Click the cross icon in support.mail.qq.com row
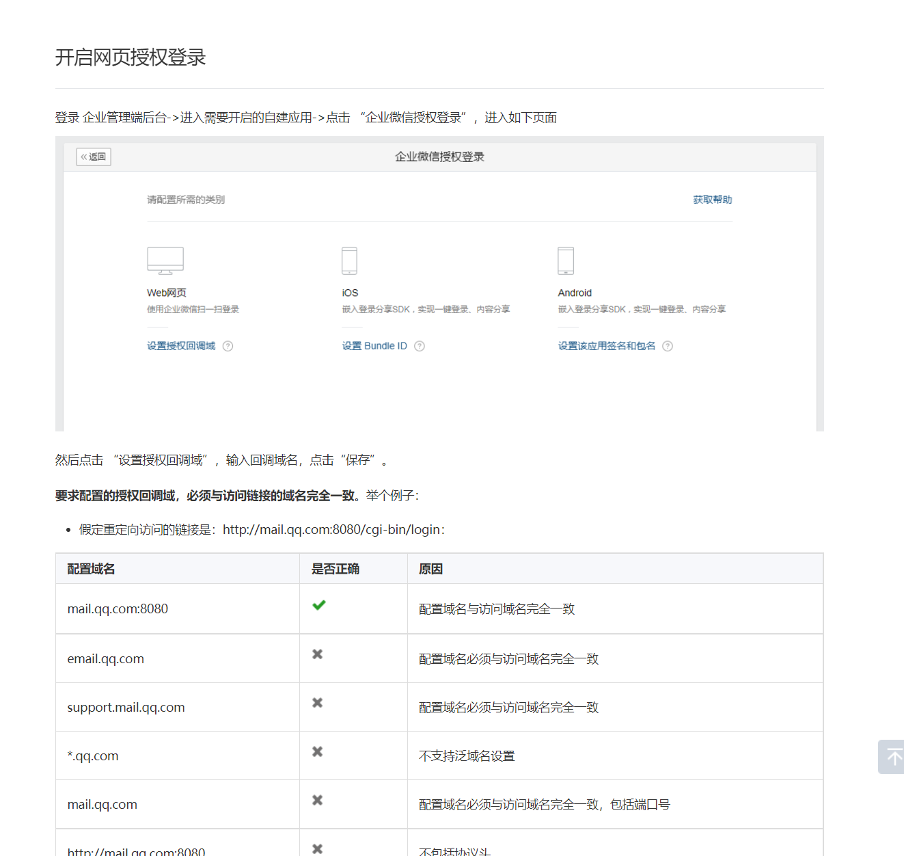This screenshot has height=856, width=904. coord(318,703)
